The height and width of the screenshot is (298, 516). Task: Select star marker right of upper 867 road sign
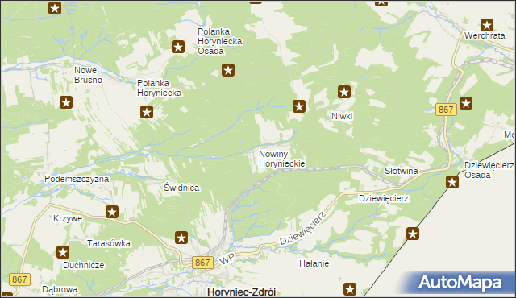[x=466, y=103]
